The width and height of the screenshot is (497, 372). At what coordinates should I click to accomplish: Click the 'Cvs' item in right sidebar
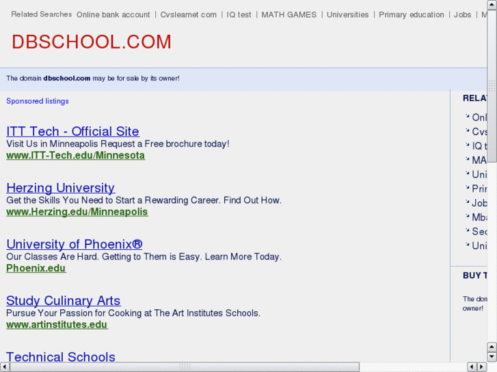479,131
